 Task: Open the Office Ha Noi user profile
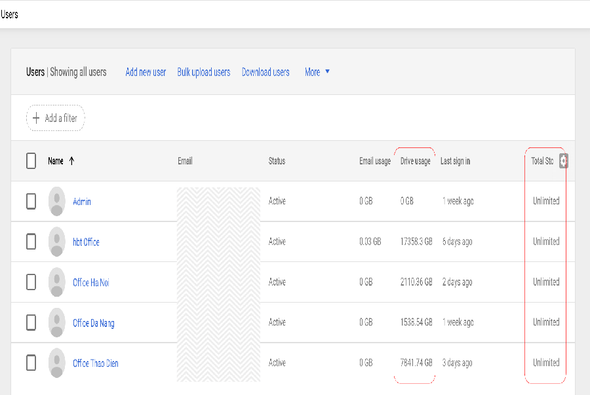pyautogui.click(x=91, y=282)
